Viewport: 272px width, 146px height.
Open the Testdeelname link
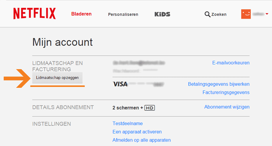pyautogui.click(x=127, y=124)
